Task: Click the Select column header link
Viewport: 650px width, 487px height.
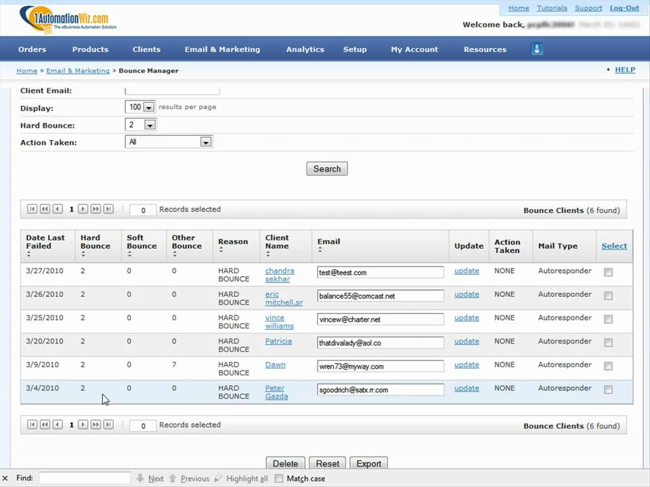Action: 614,246
